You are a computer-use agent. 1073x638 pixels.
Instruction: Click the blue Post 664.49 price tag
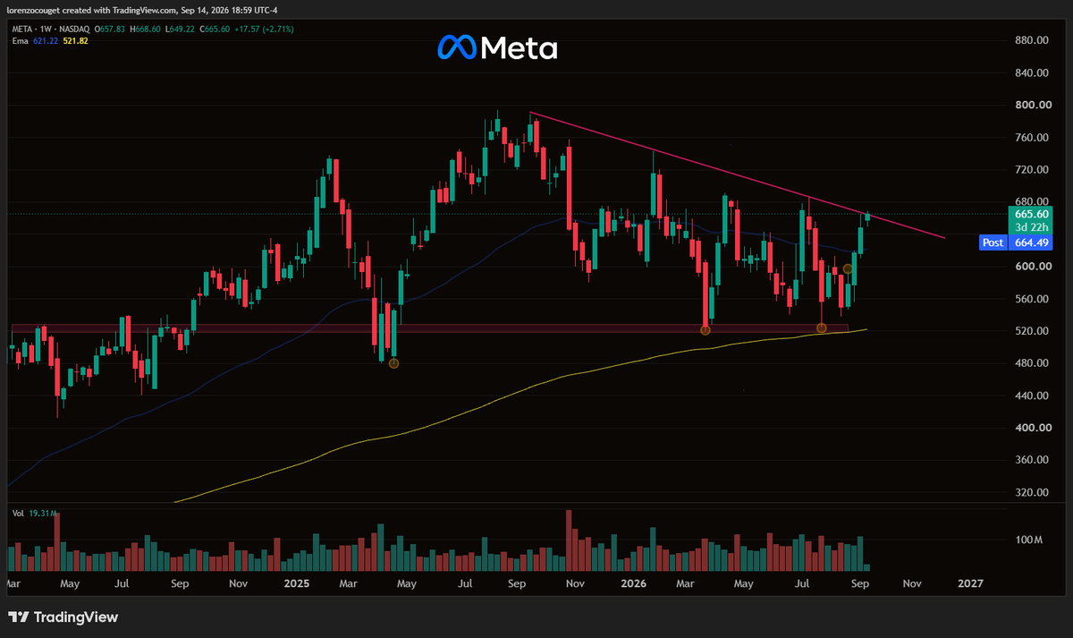tap(1018, 242)
